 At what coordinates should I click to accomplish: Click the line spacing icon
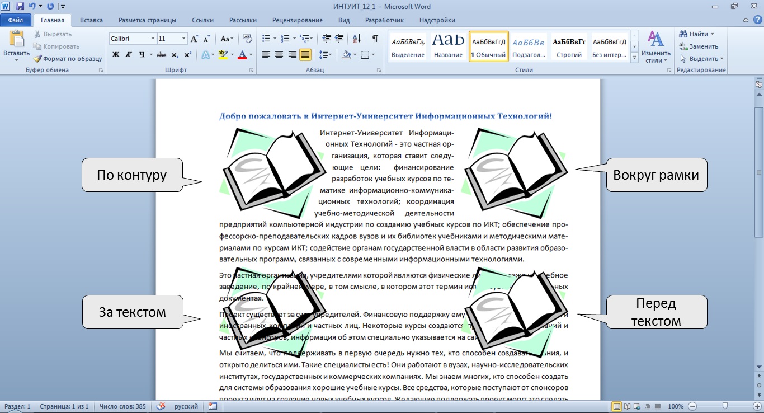pyautogui.click(x=323, y=55)
